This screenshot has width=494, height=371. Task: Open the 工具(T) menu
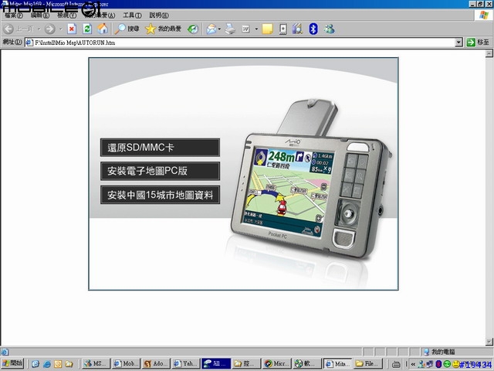(132, 15)
